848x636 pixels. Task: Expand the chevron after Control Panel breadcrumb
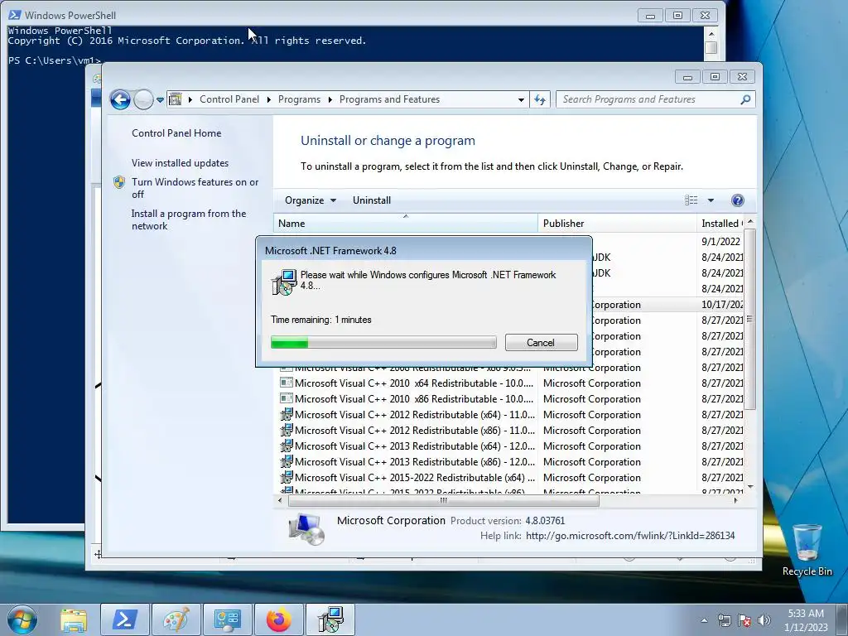coord(269,99)
